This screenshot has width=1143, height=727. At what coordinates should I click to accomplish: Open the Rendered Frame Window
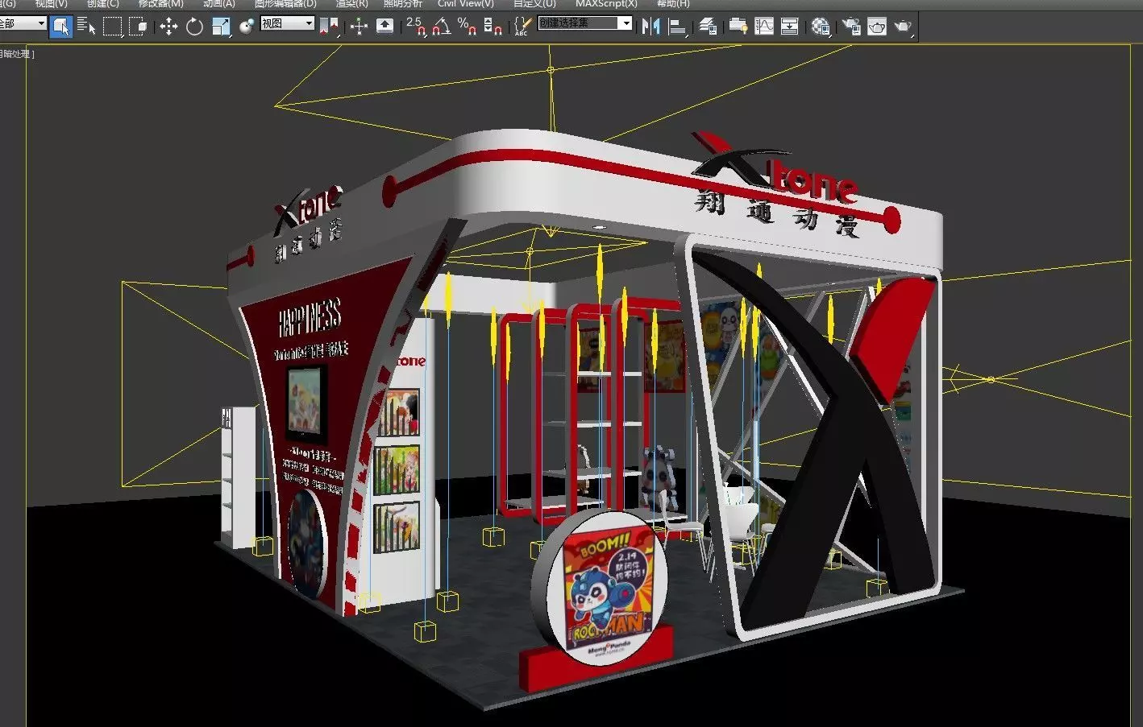point(877,27)
